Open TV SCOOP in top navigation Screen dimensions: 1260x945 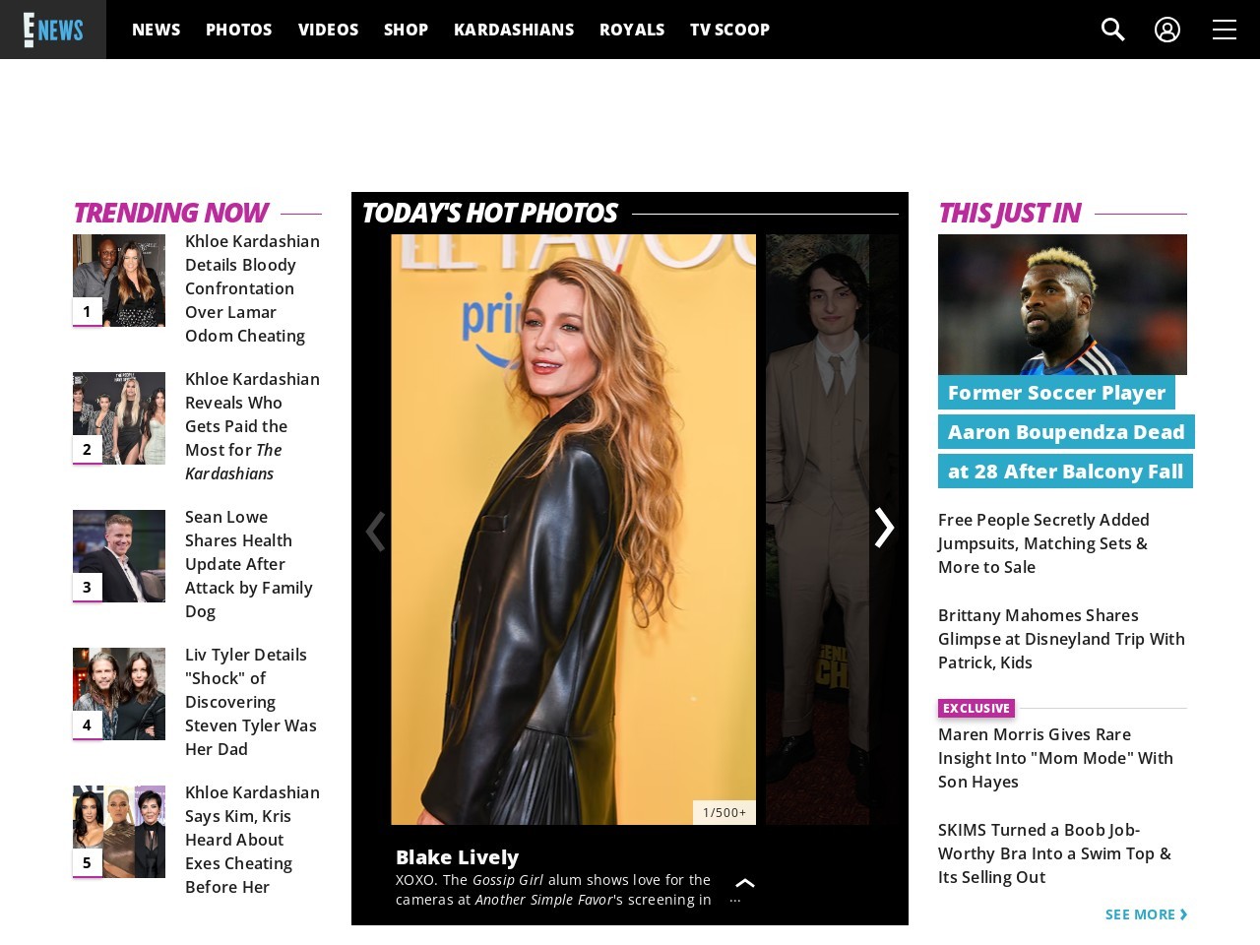[x=729, y=30]
